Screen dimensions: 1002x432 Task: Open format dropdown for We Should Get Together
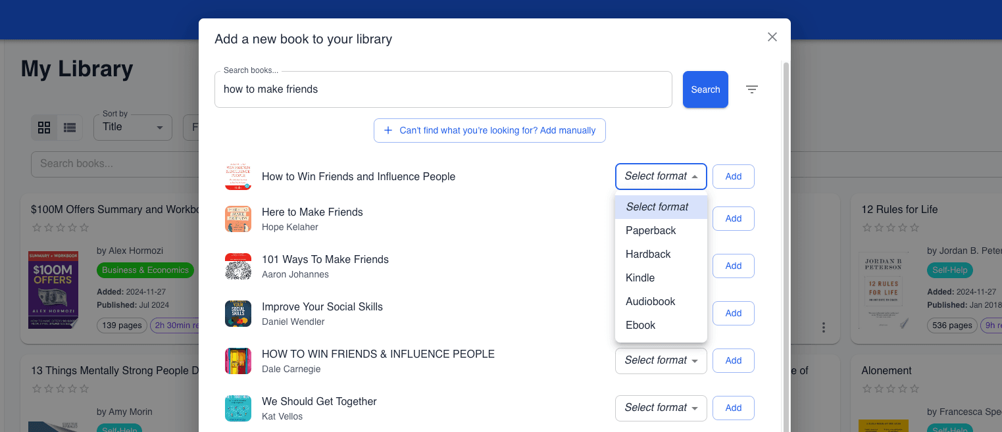[x=661, y=408]
